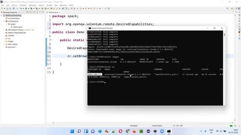The height and width of the screenshot is (135, 241).
Task: Collapse the spack package node
Action: (x=7, y=24)
